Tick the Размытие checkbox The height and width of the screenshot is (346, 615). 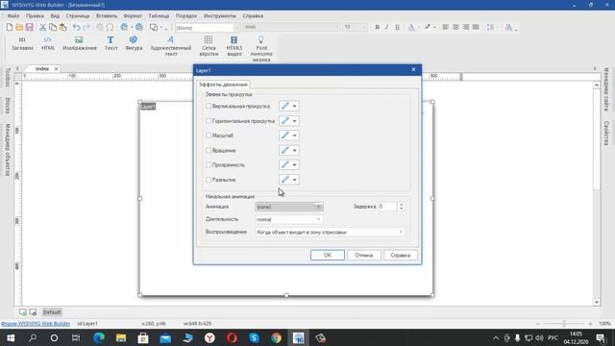(209, 180)
